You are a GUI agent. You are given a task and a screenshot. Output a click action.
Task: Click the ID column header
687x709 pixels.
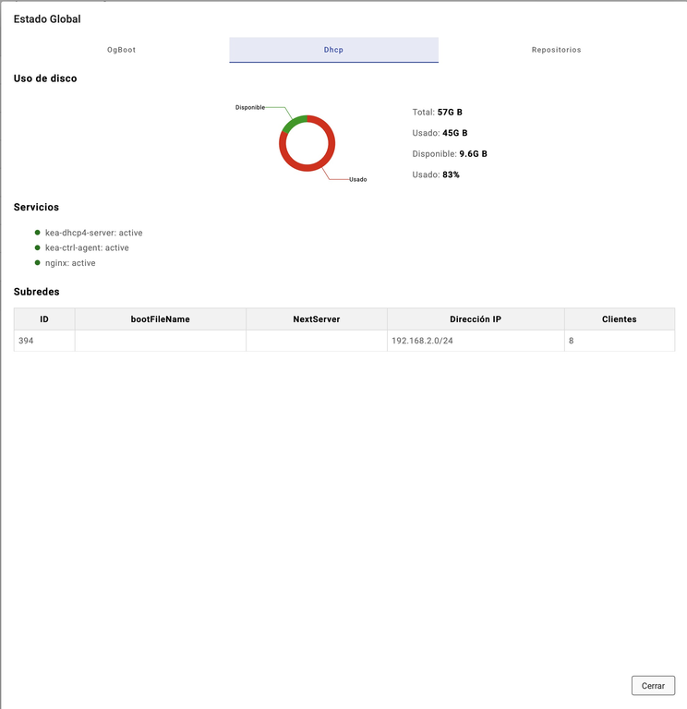tap(44, 319)
